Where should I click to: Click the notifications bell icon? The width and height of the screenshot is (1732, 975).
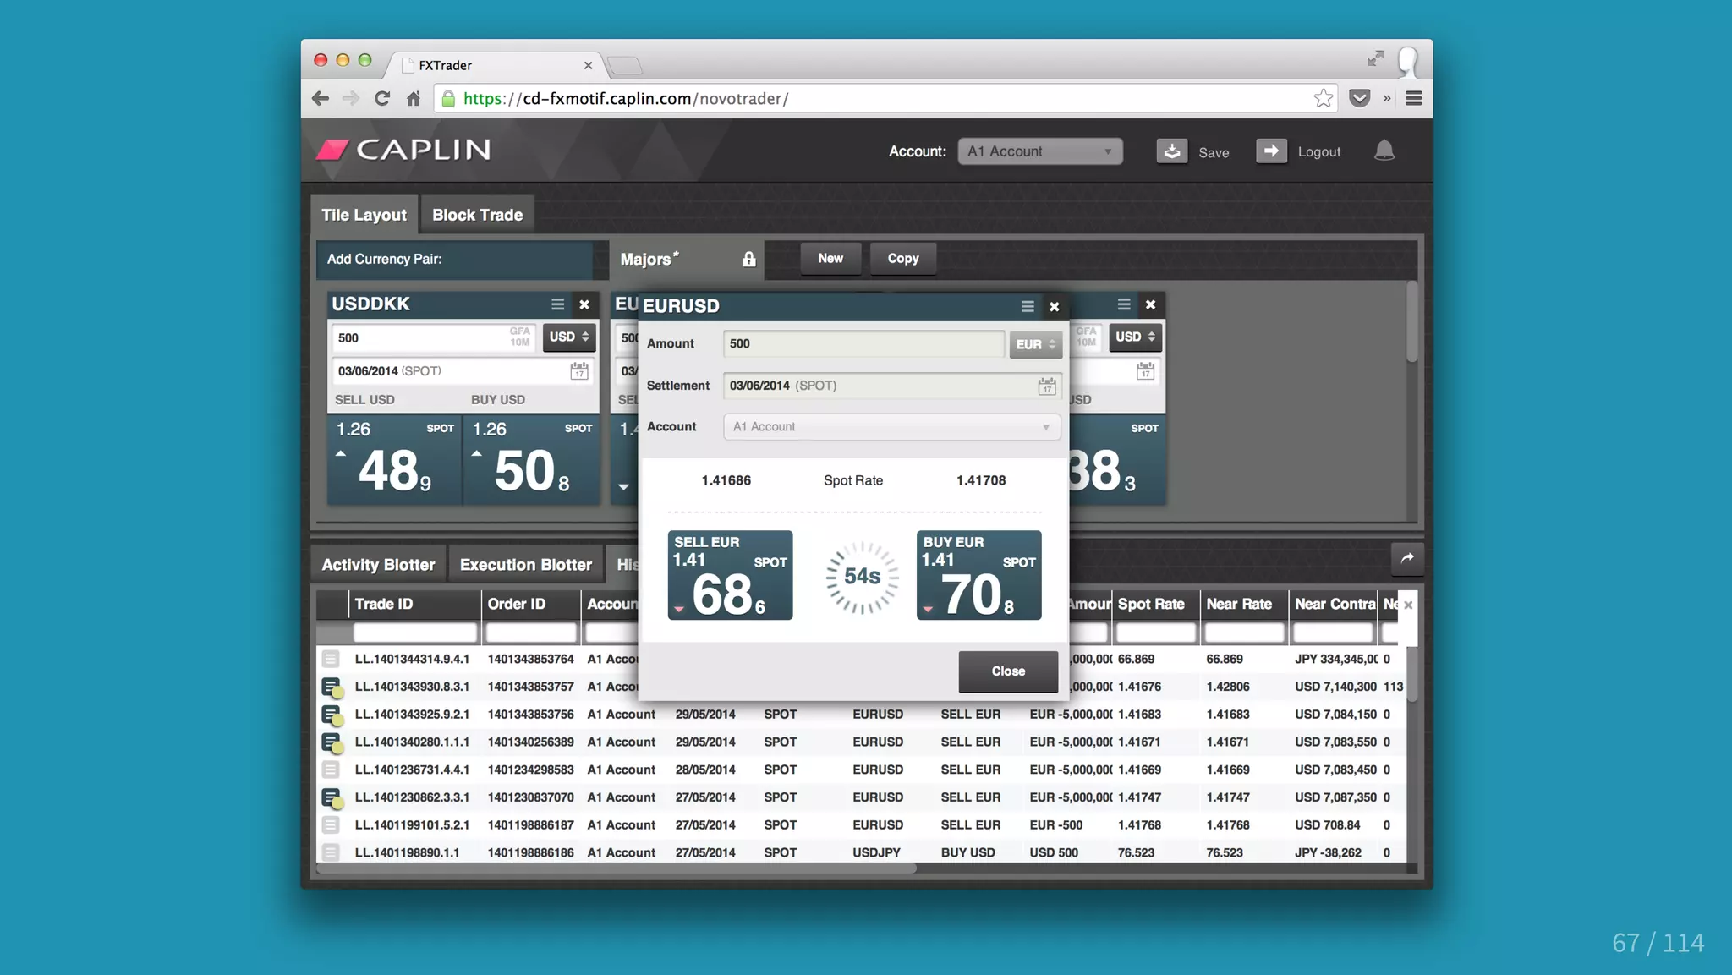[1384, 151]
